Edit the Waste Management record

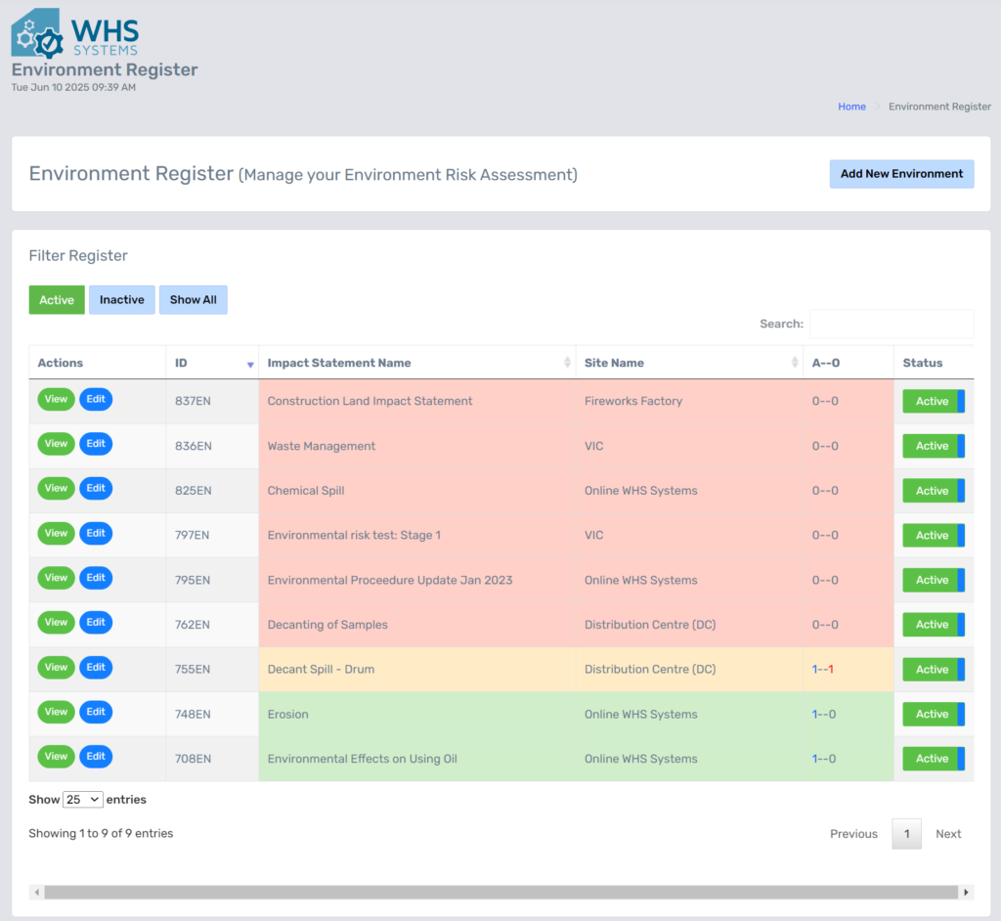[x=96, y=444]
